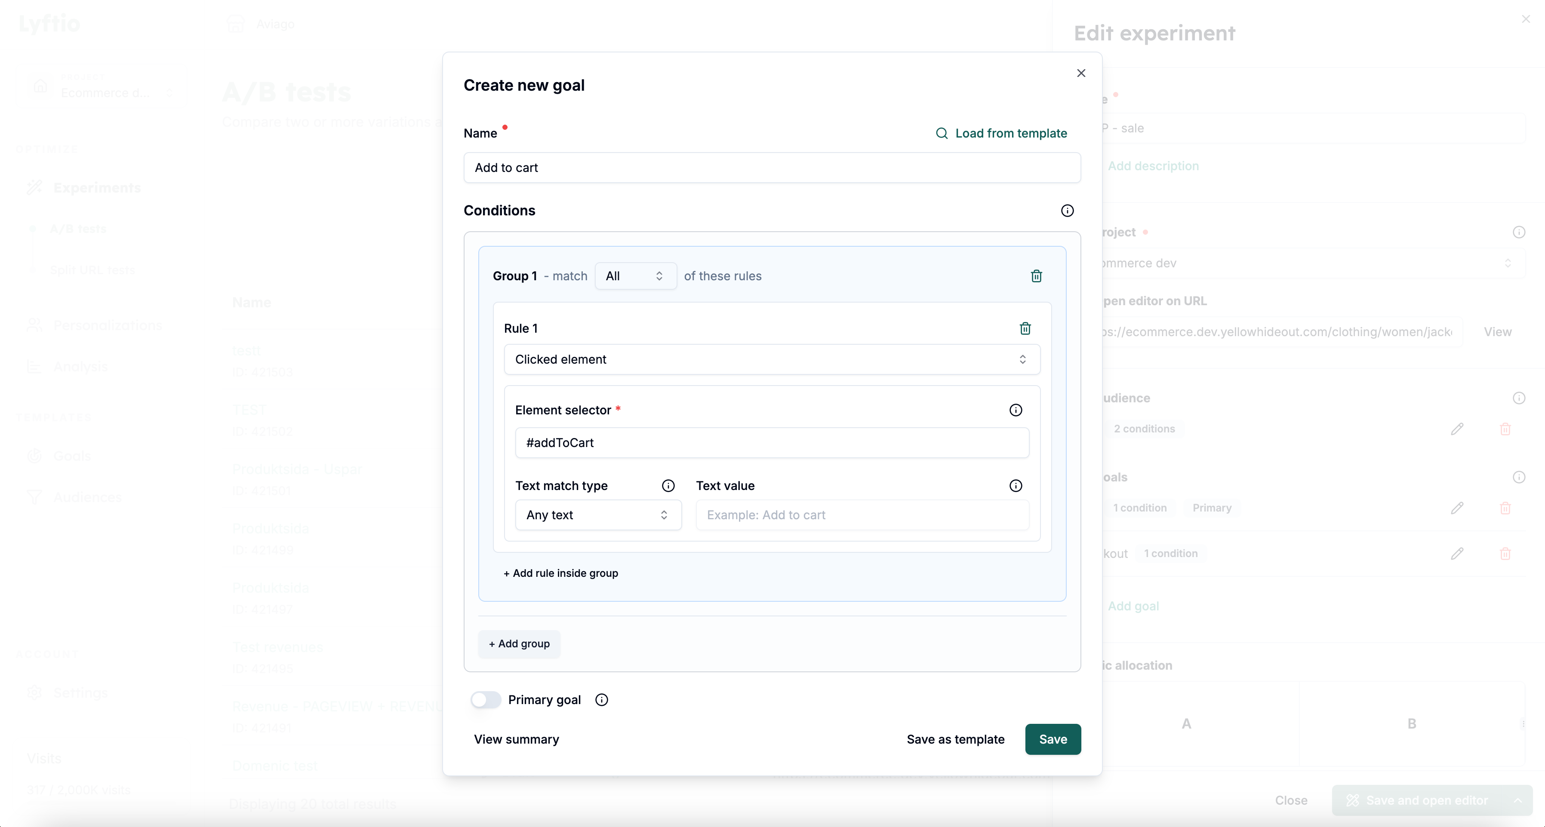The width and height of the screenshot is (1545, 827).
Task: Delete Group 1 with its trash icon
Action: pyautogui.click(x=1036, y=276)
